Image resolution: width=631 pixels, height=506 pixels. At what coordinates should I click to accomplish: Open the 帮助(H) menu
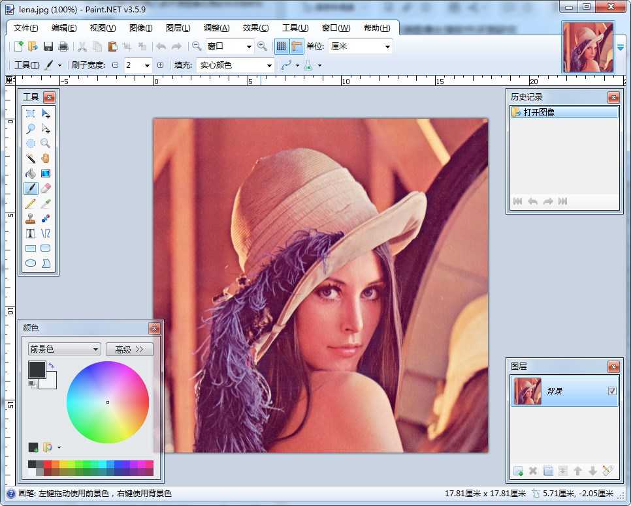(x=377, y=27)
